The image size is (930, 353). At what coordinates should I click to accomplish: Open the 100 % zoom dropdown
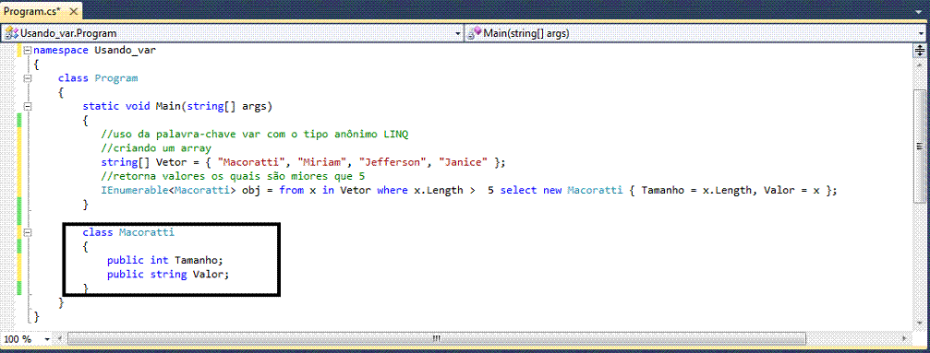47,339
